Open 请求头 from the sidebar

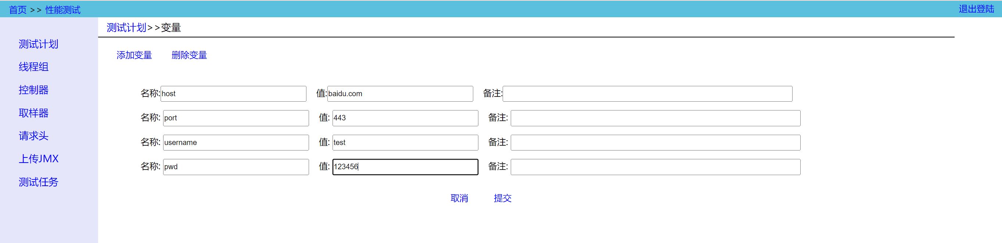pyautogui.click(x=33, y=136)
